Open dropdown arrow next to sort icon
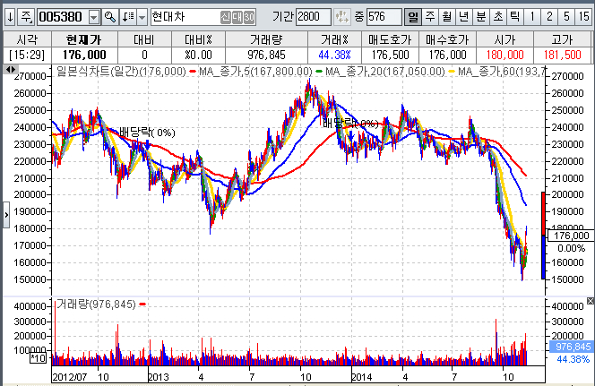Viewport: 595px width, 386px height. (x=142, y=17)
